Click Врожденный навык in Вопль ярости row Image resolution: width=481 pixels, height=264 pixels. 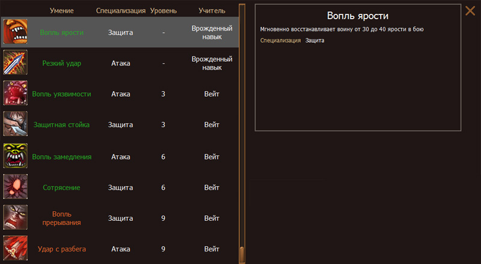pos(212,32)
